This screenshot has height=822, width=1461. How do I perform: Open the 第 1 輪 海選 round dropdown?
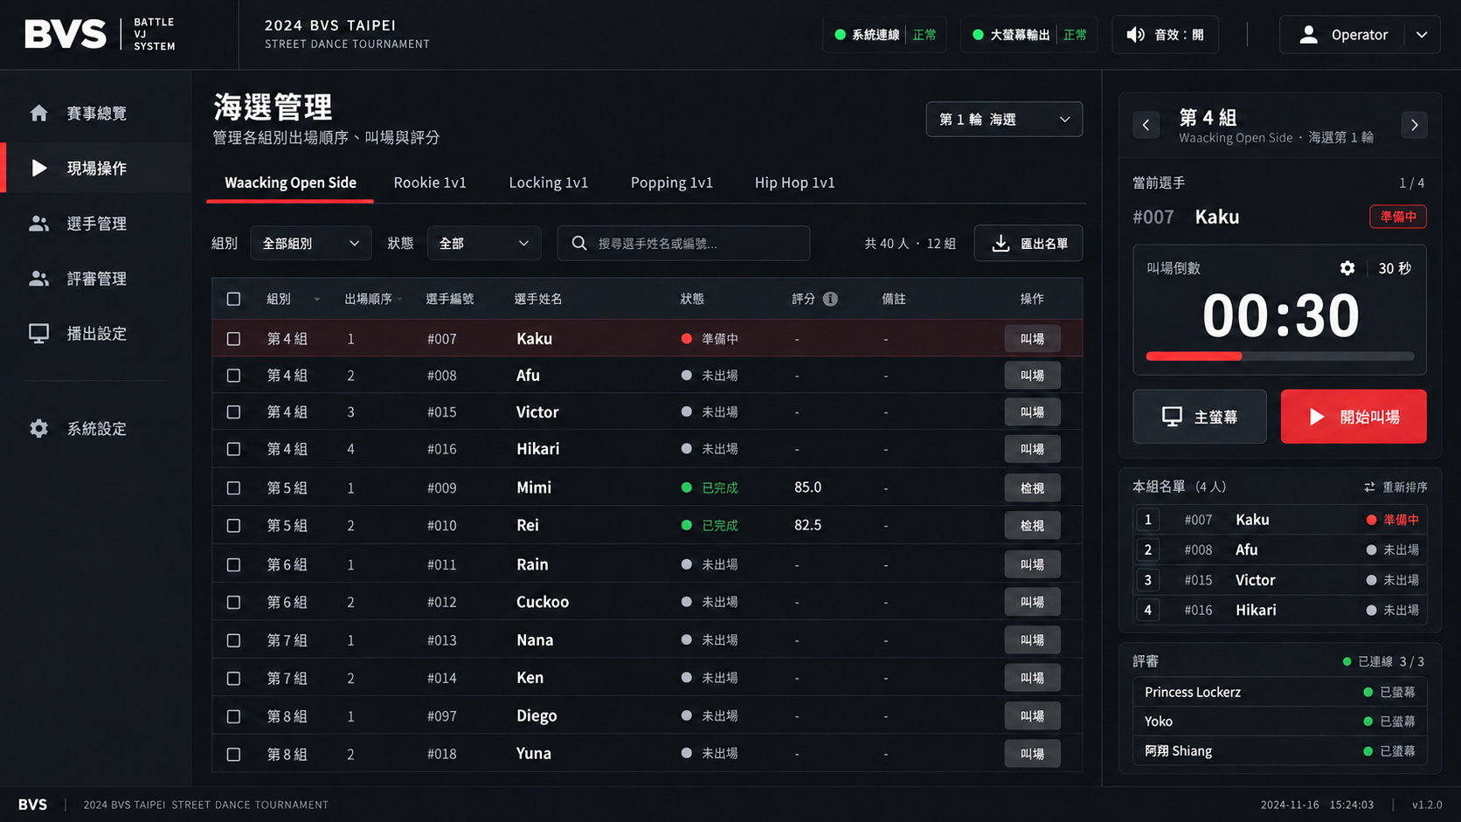pos(1004,120)
